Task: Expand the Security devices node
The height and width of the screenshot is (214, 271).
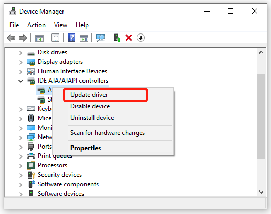Action: (20, 175)
